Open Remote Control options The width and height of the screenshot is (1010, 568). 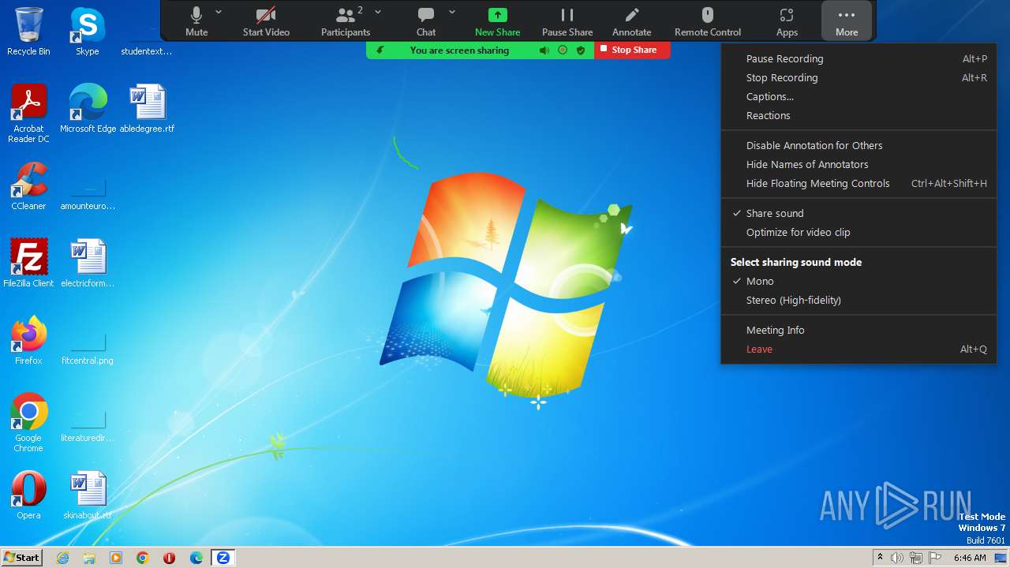click(708, 21)
